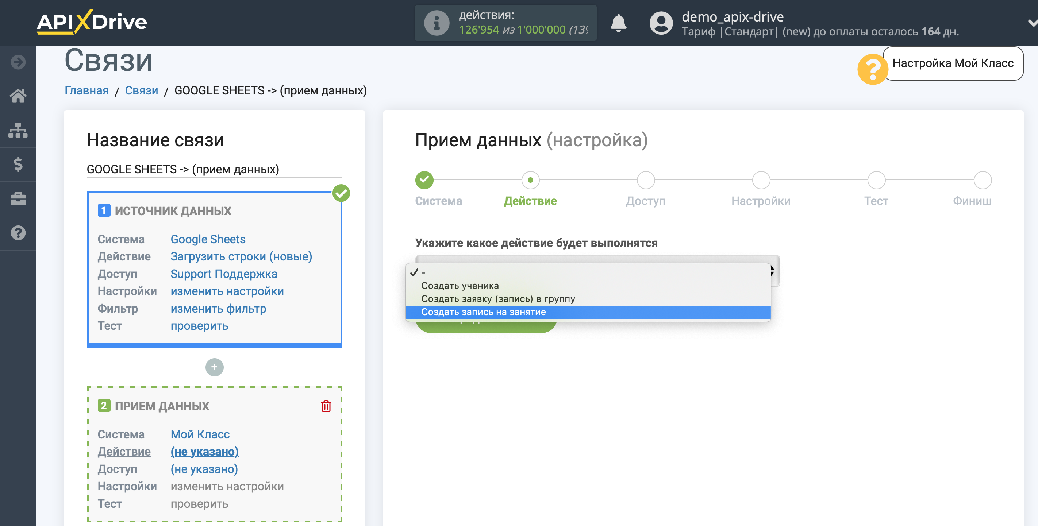Click receiver 'изменить настройки' text
This screenshot has height=526, width=1038.
tap(227, 486)
